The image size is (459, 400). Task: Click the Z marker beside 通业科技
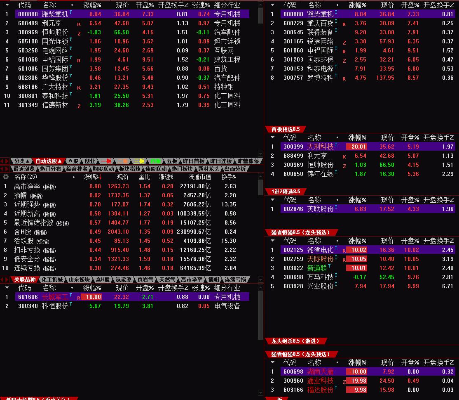(x=344, y=382)
